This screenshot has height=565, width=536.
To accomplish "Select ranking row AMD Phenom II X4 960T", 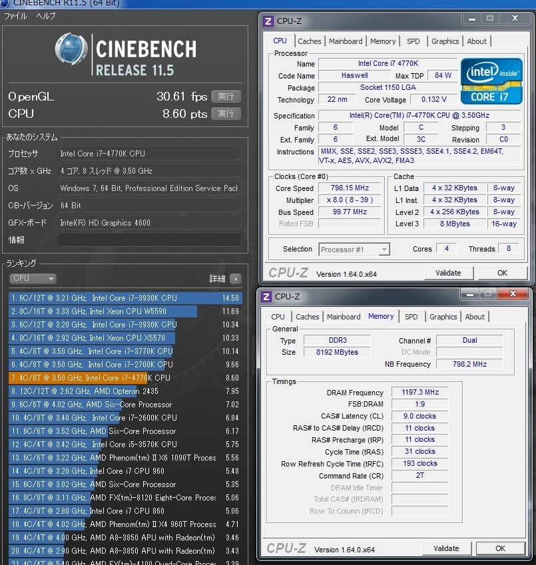I will coord(125,524).
